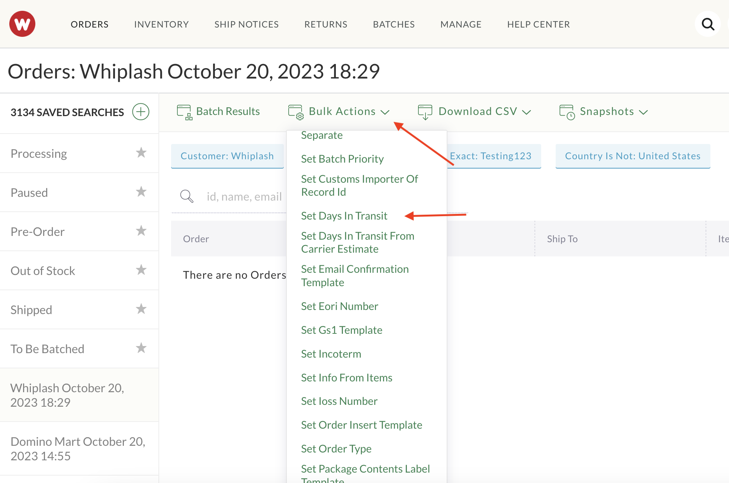Image resolution: width=729 pixels, height=483 pixels.
Task: Toggle favorite star for Shipped search
Action: click(x=141, y=309)
